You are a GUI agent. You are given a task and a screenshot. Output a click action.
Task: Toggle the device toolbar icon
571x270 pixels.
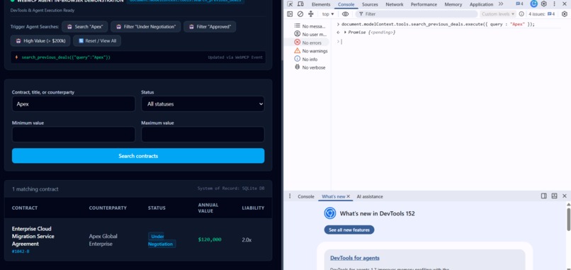300,4
